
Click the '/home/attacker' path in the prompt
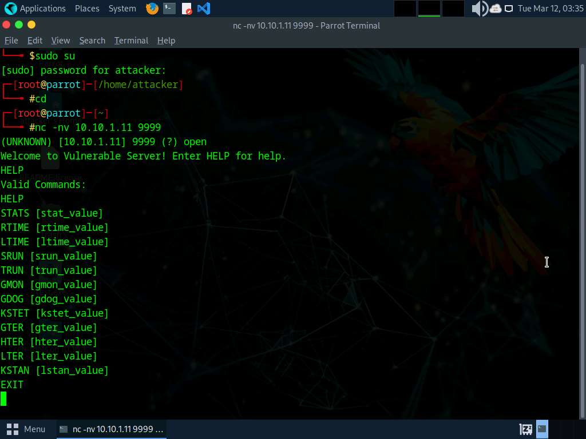click(138, 85)
